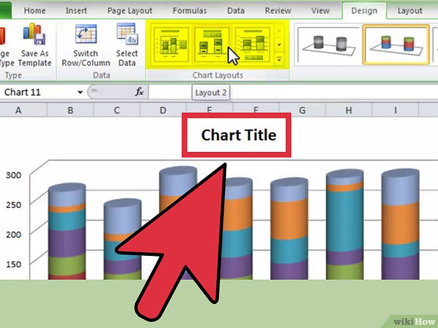
Task: Click the Insert Function fx button
Action: (x=139, y=92)
